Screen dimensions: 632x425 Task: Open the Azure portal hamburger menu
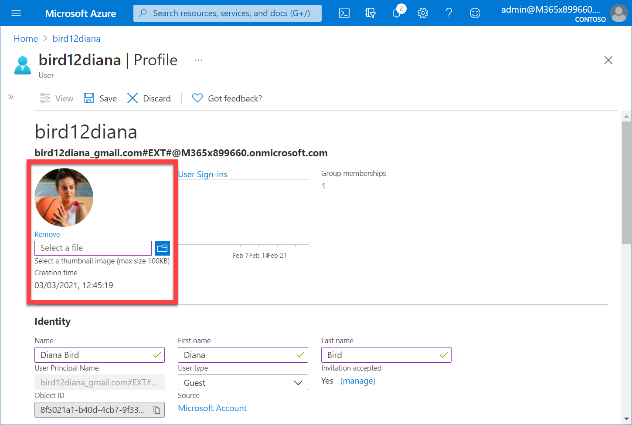click(x=16, y=13)
